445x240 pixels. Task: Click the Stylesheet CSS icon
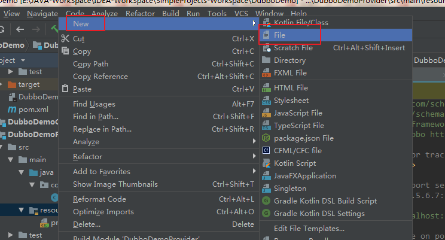(x=267, y=101)
